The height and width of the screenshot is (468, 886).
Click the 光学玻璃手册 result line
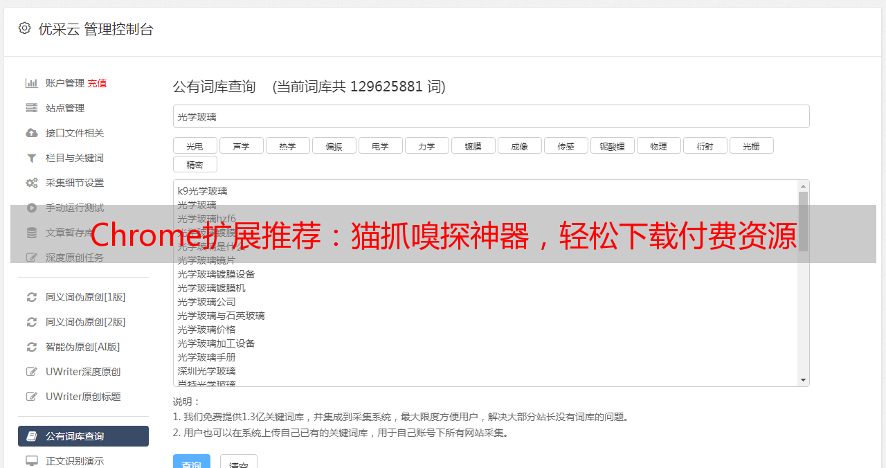206,357
